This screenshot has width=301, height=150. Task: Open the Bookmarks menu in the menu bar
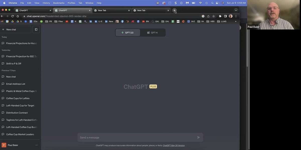(58, 3)
